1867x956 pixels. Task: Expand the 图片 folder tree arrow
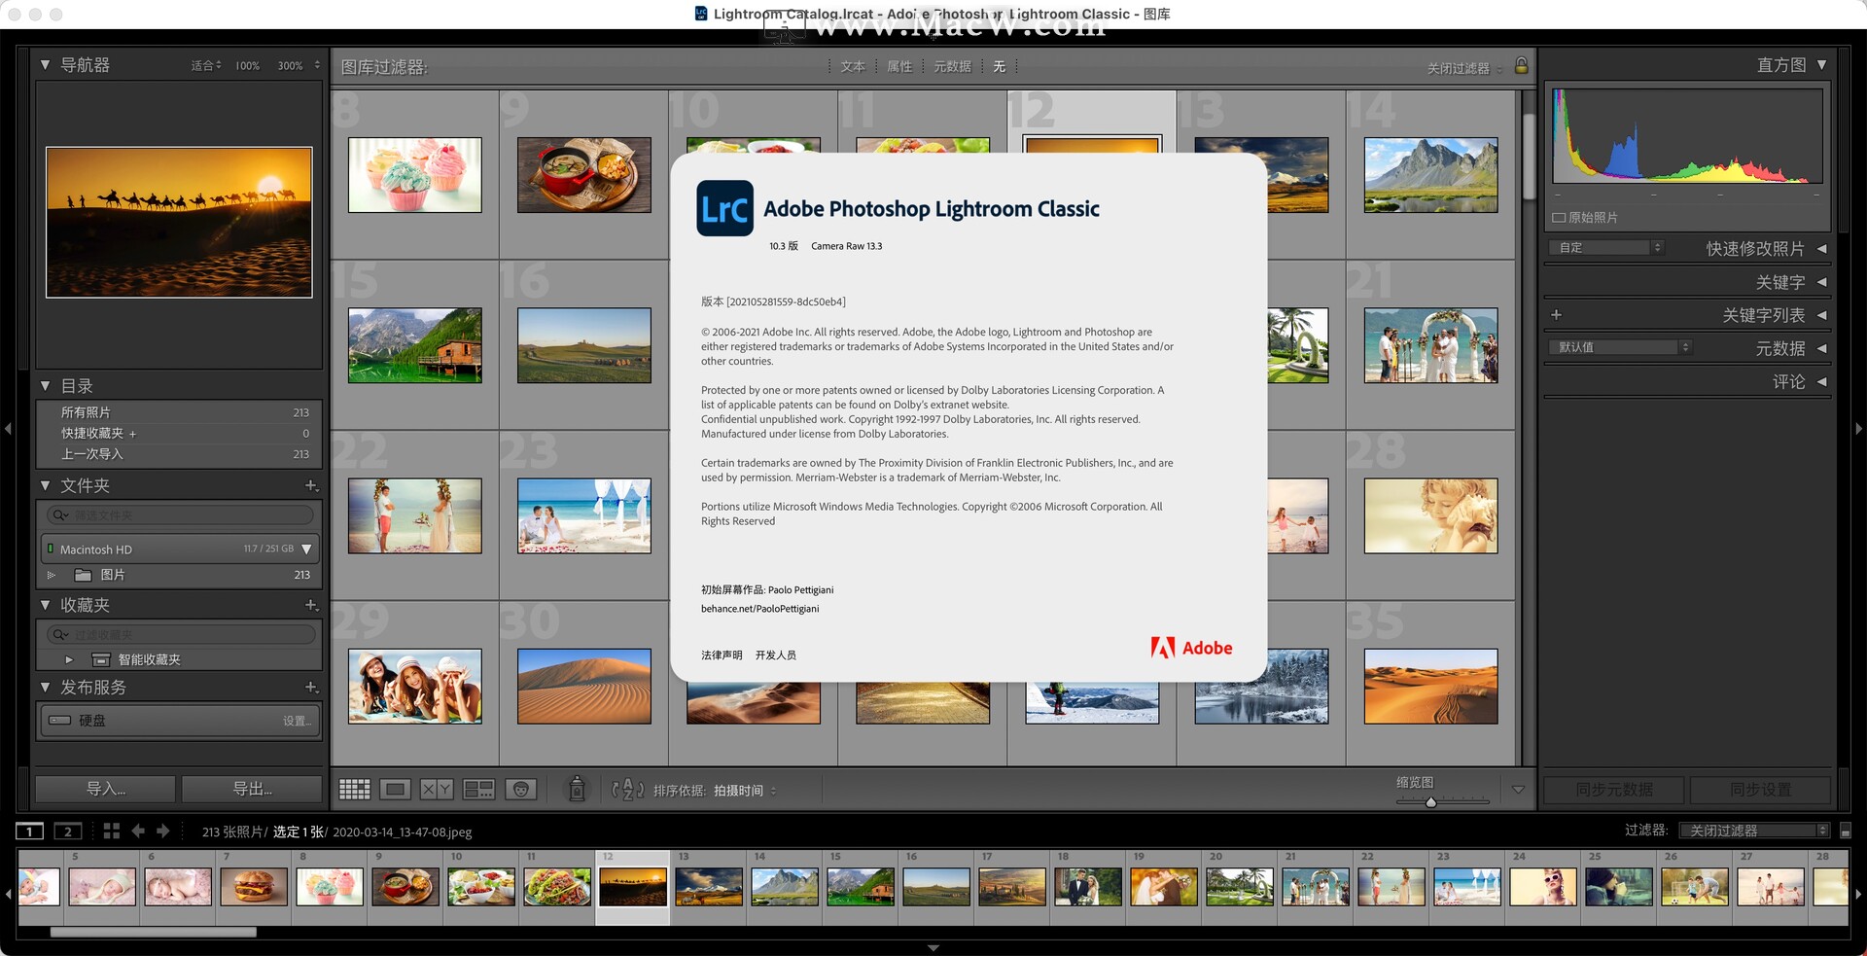(x=52, y=575)
